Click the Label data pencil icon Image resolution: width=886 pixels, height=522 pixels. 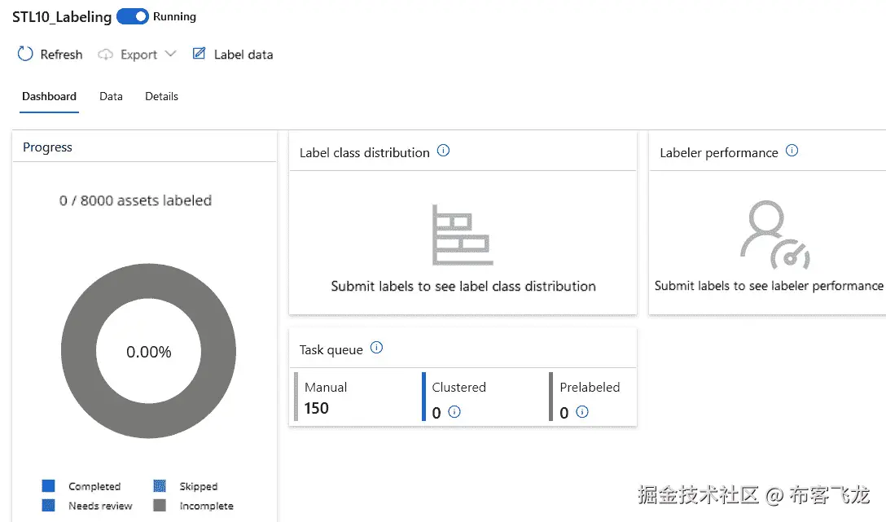[x=199, y=54]
